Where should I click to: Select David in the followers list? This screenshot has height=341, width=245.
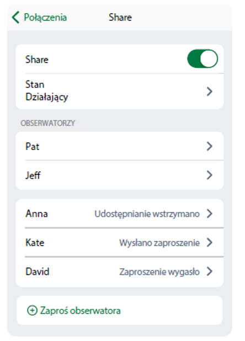click(120, 271)
